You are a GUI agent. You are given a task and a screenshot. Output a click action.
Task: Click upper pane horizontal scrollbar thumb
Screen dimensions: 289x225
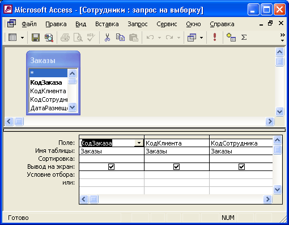click(x=19, y=121)
